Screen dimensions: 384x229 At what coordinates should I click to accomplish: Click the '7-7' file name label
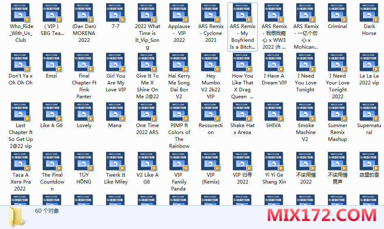coord(115,26)
